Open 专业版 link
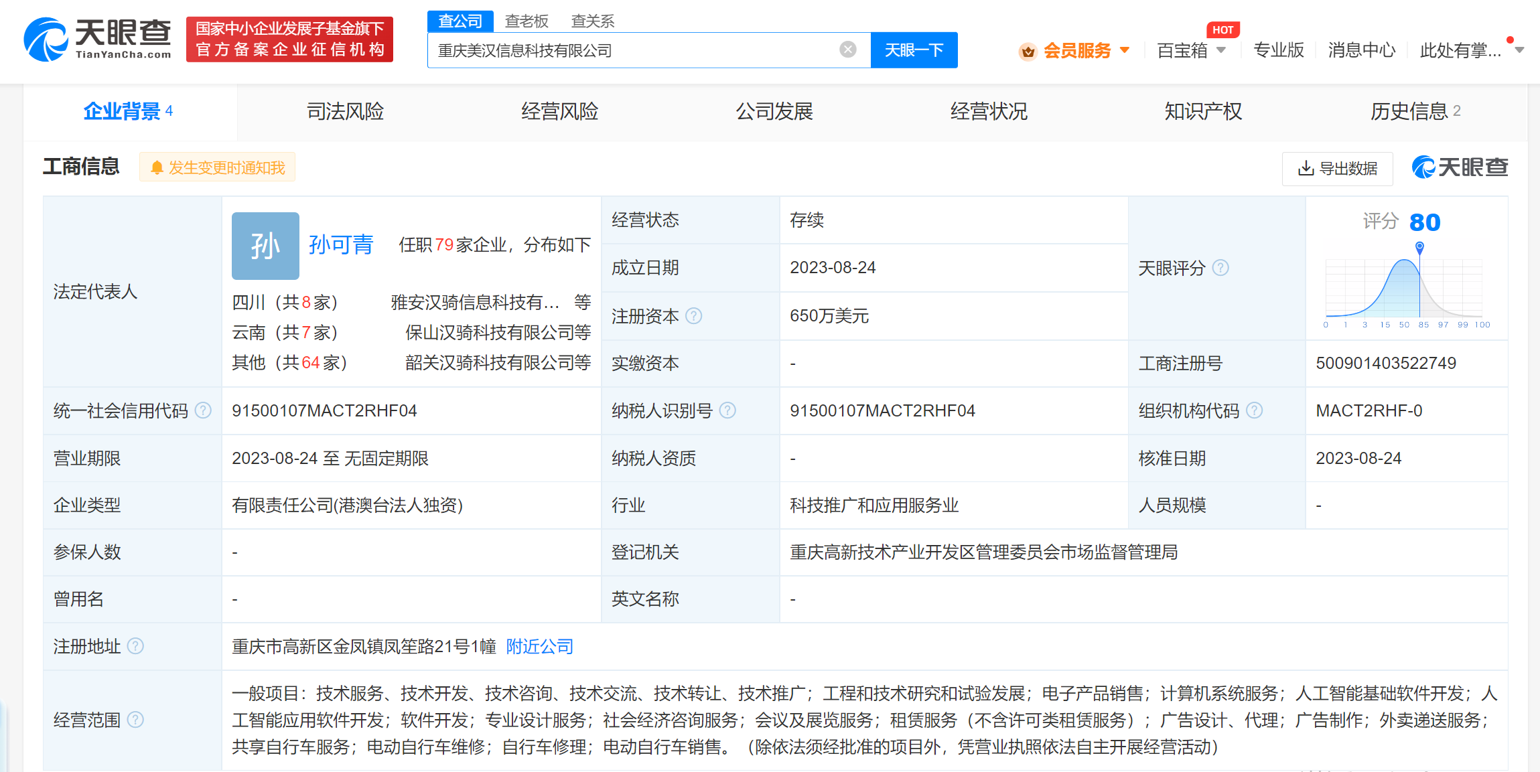Image resolution: width=1540 pixels, height=772 pixels. coord(1278,50)
